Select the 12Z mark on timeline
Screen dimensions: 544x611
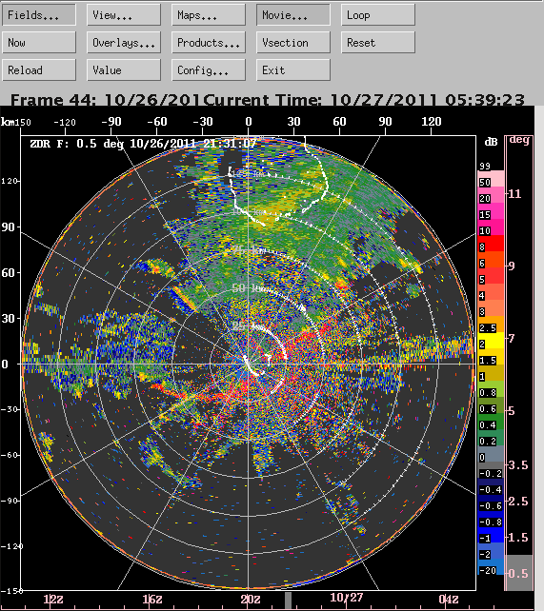click(x=53, y=599)
